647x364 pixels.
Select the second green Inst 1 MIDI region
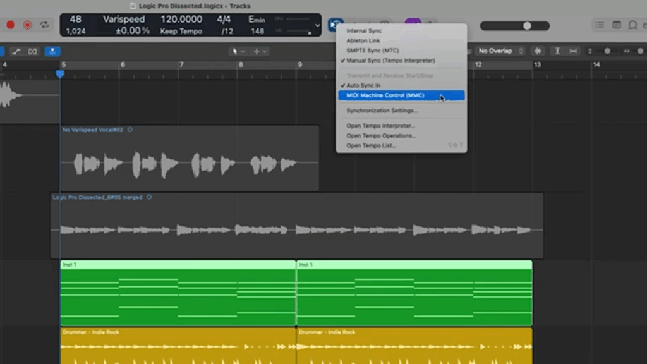tap(414, 293)
